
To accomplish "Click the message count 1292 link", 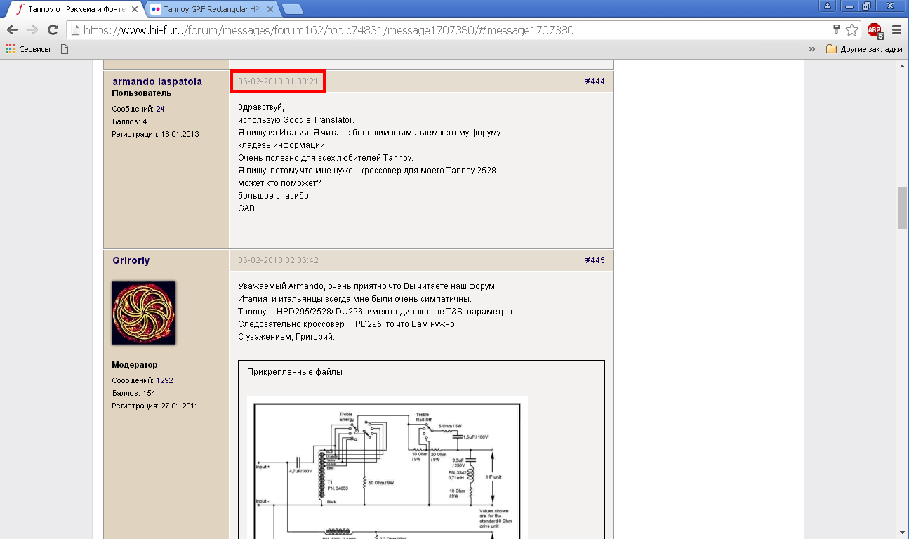I will 164,380.
